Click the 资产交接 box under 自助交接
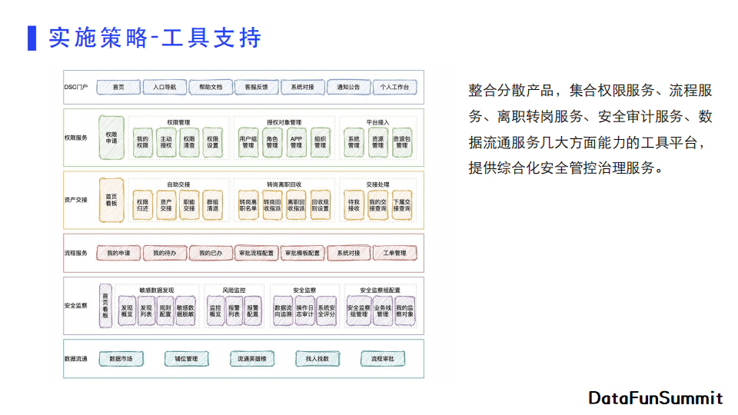738x415 pixels. (x=166, y=205)
